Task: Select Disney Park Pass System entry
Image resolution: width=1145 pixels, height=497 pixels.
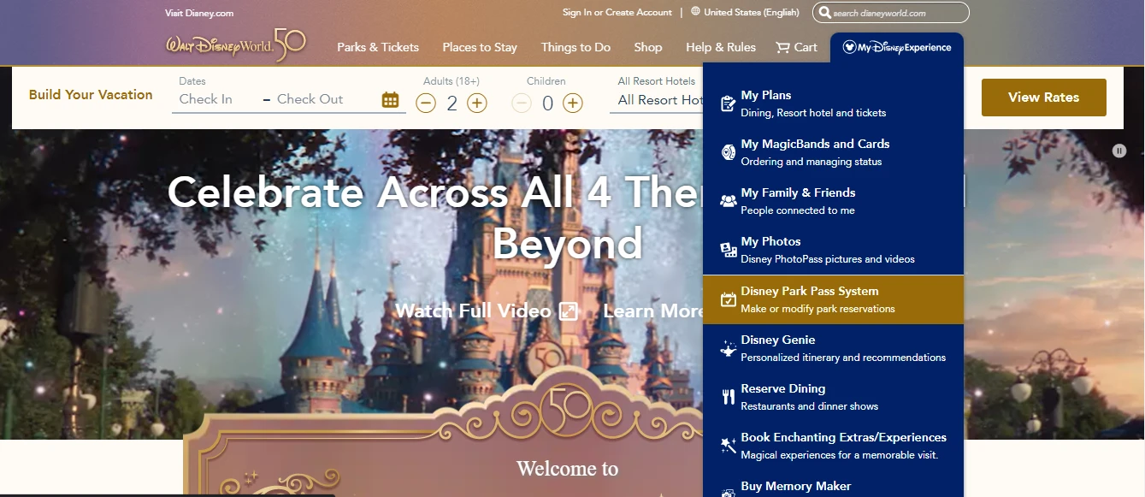Action: 833,299
